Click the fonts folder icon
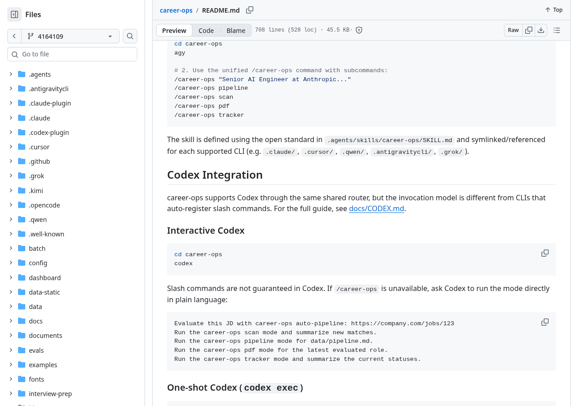This screenshot has height=406, width=578. pyautogui.click(x=22, y=379)
